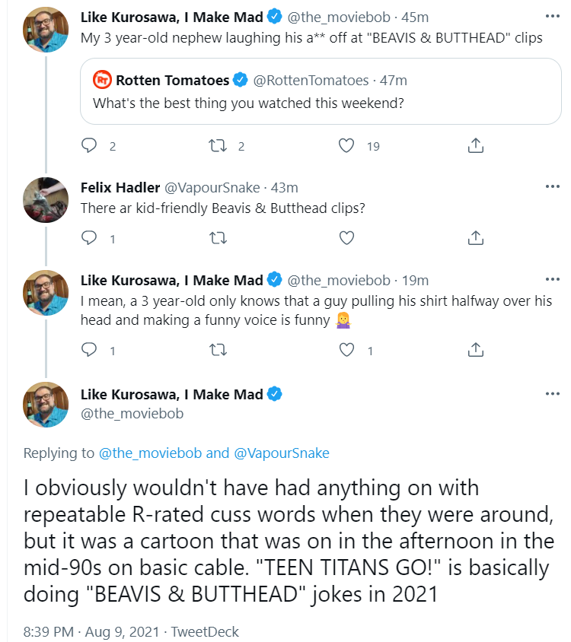571x642 pixels.
Task: Share Felix Hadler's tweet
Action: 476,238
